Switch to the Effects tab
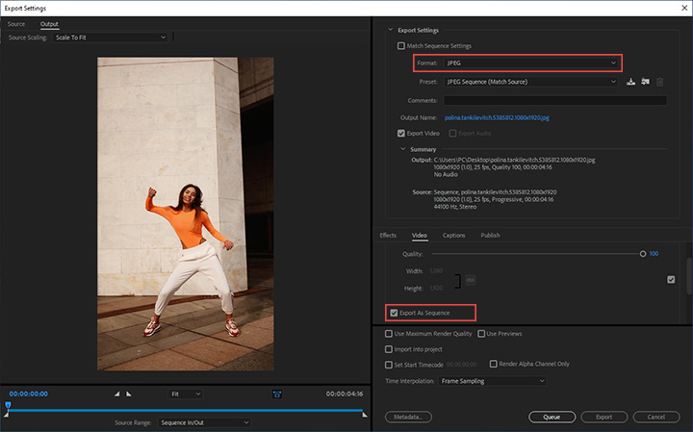 [388, 235]
